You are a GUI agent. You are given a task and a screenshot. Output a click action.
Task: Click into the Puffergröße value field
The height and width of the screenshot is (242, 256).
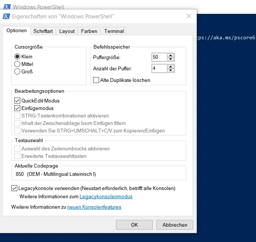160,57
